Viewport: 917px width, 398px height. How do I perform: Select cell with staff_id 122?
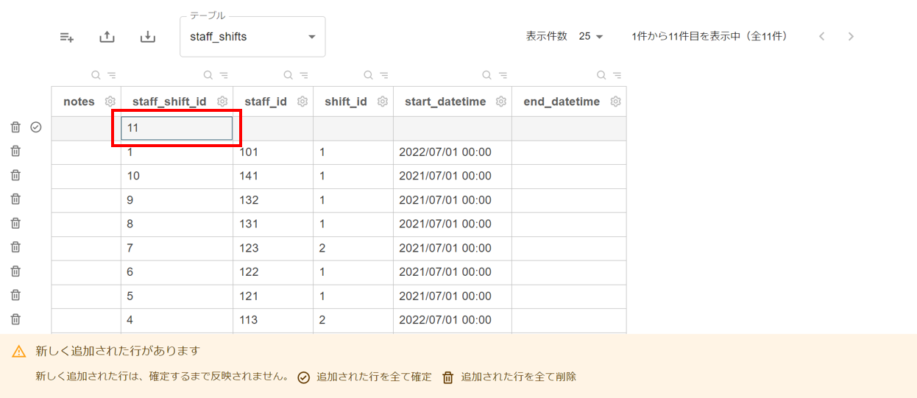click(x=273, y=272)
